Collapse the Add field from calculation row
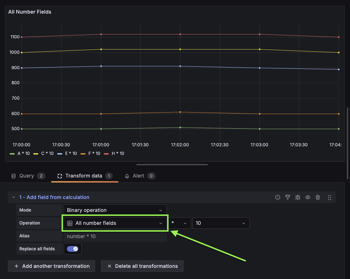This screenshot has width=350, height=279. tap(14, 197)
